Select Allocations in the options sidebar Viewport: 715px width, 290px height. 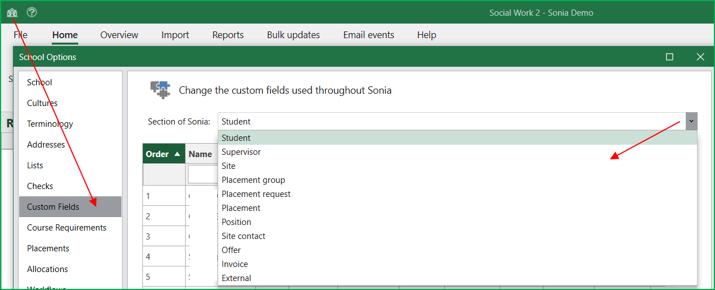pos(70,269)
